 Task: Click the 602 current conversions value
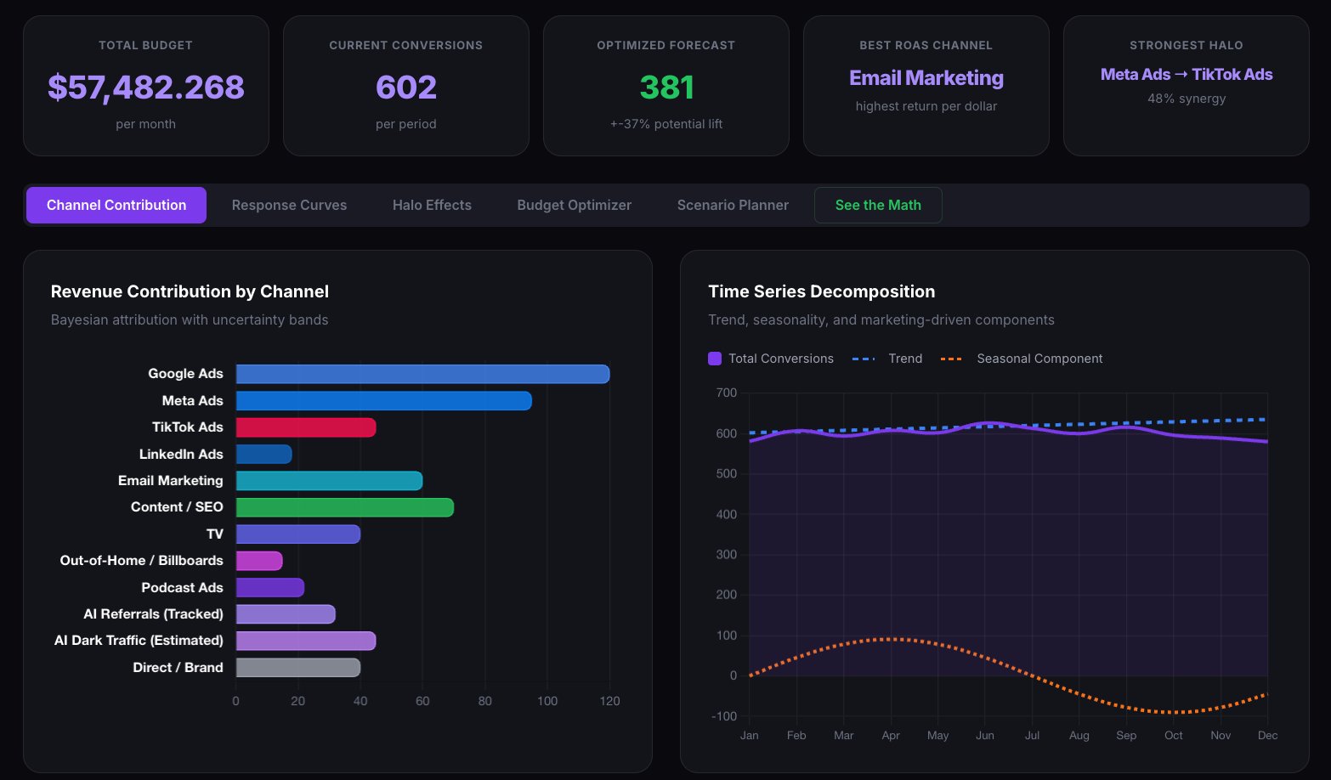406,88
